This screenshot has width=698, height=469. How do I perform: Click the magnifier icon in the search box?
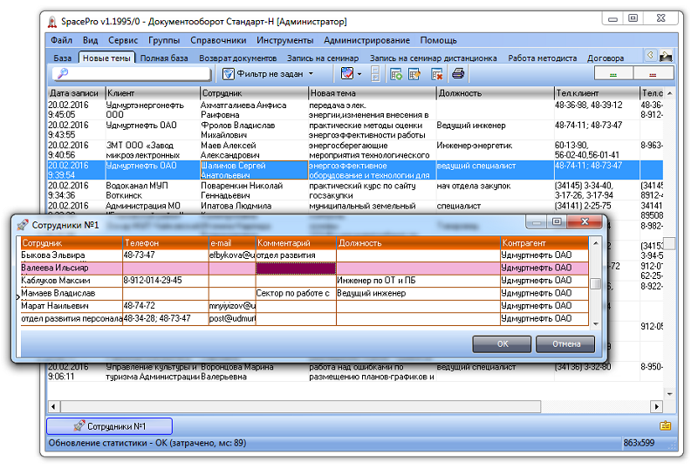(x=63, y=73)
